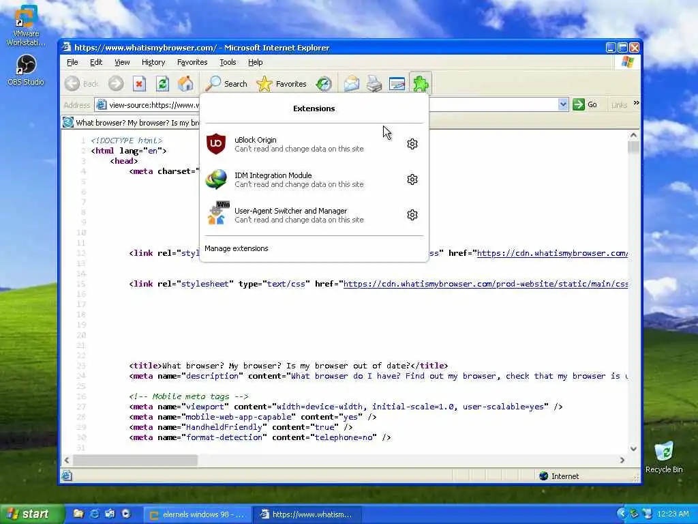Click the Edit page toolbar icon

pos(397,84)
